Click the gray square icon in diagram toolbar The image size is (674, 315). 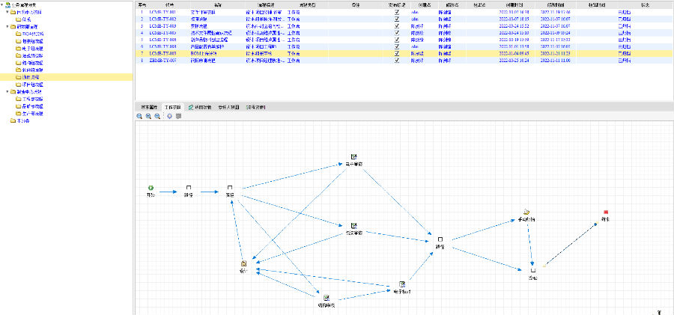pyautogui.click(x=178, y=116)
